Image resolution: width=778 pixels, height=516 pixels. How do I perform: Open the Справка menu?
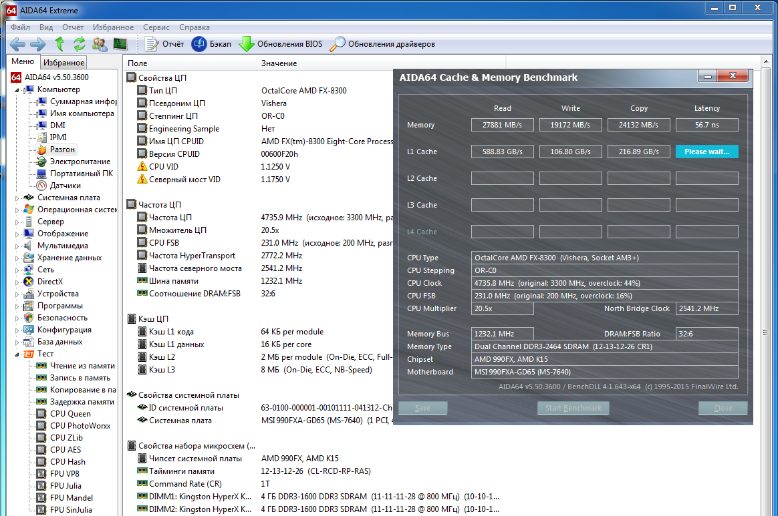[x=194, y=27]
